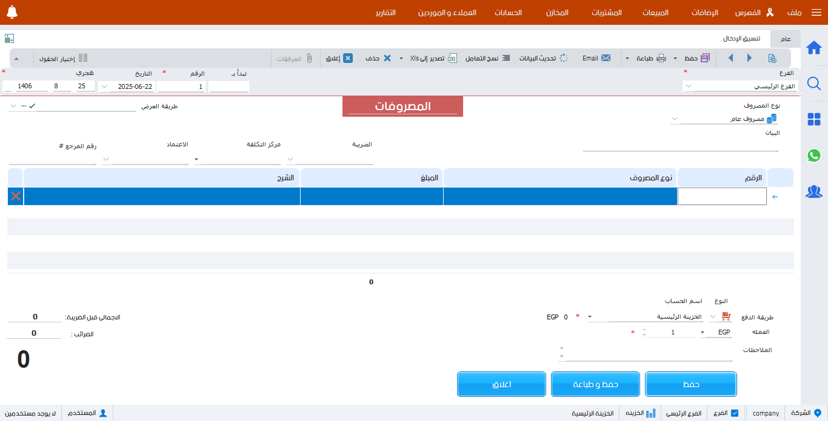Expand the مصروف عام expense type dropdown
The image size is (828, 421).
[x=675, y=119]
